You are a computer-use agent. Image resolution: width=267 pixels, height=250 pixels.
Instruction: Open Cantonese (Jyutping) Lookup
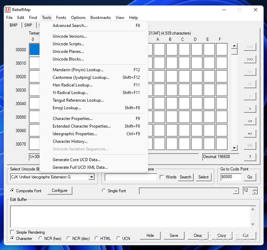pos(94,77)
